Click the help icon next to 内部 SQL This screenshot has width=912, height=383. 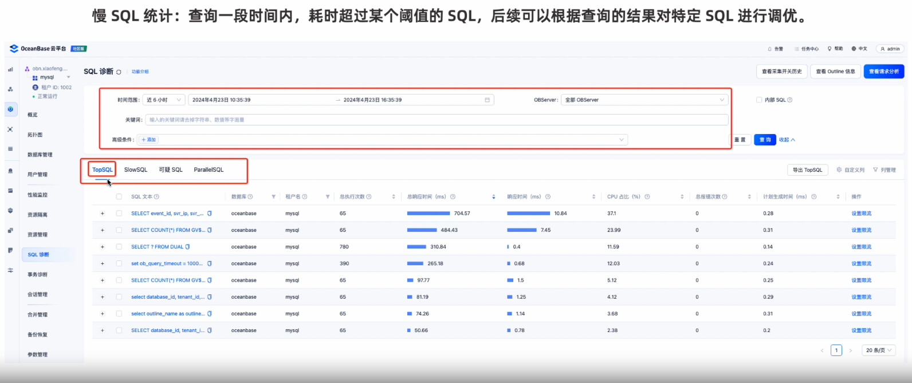click(790, 100)
